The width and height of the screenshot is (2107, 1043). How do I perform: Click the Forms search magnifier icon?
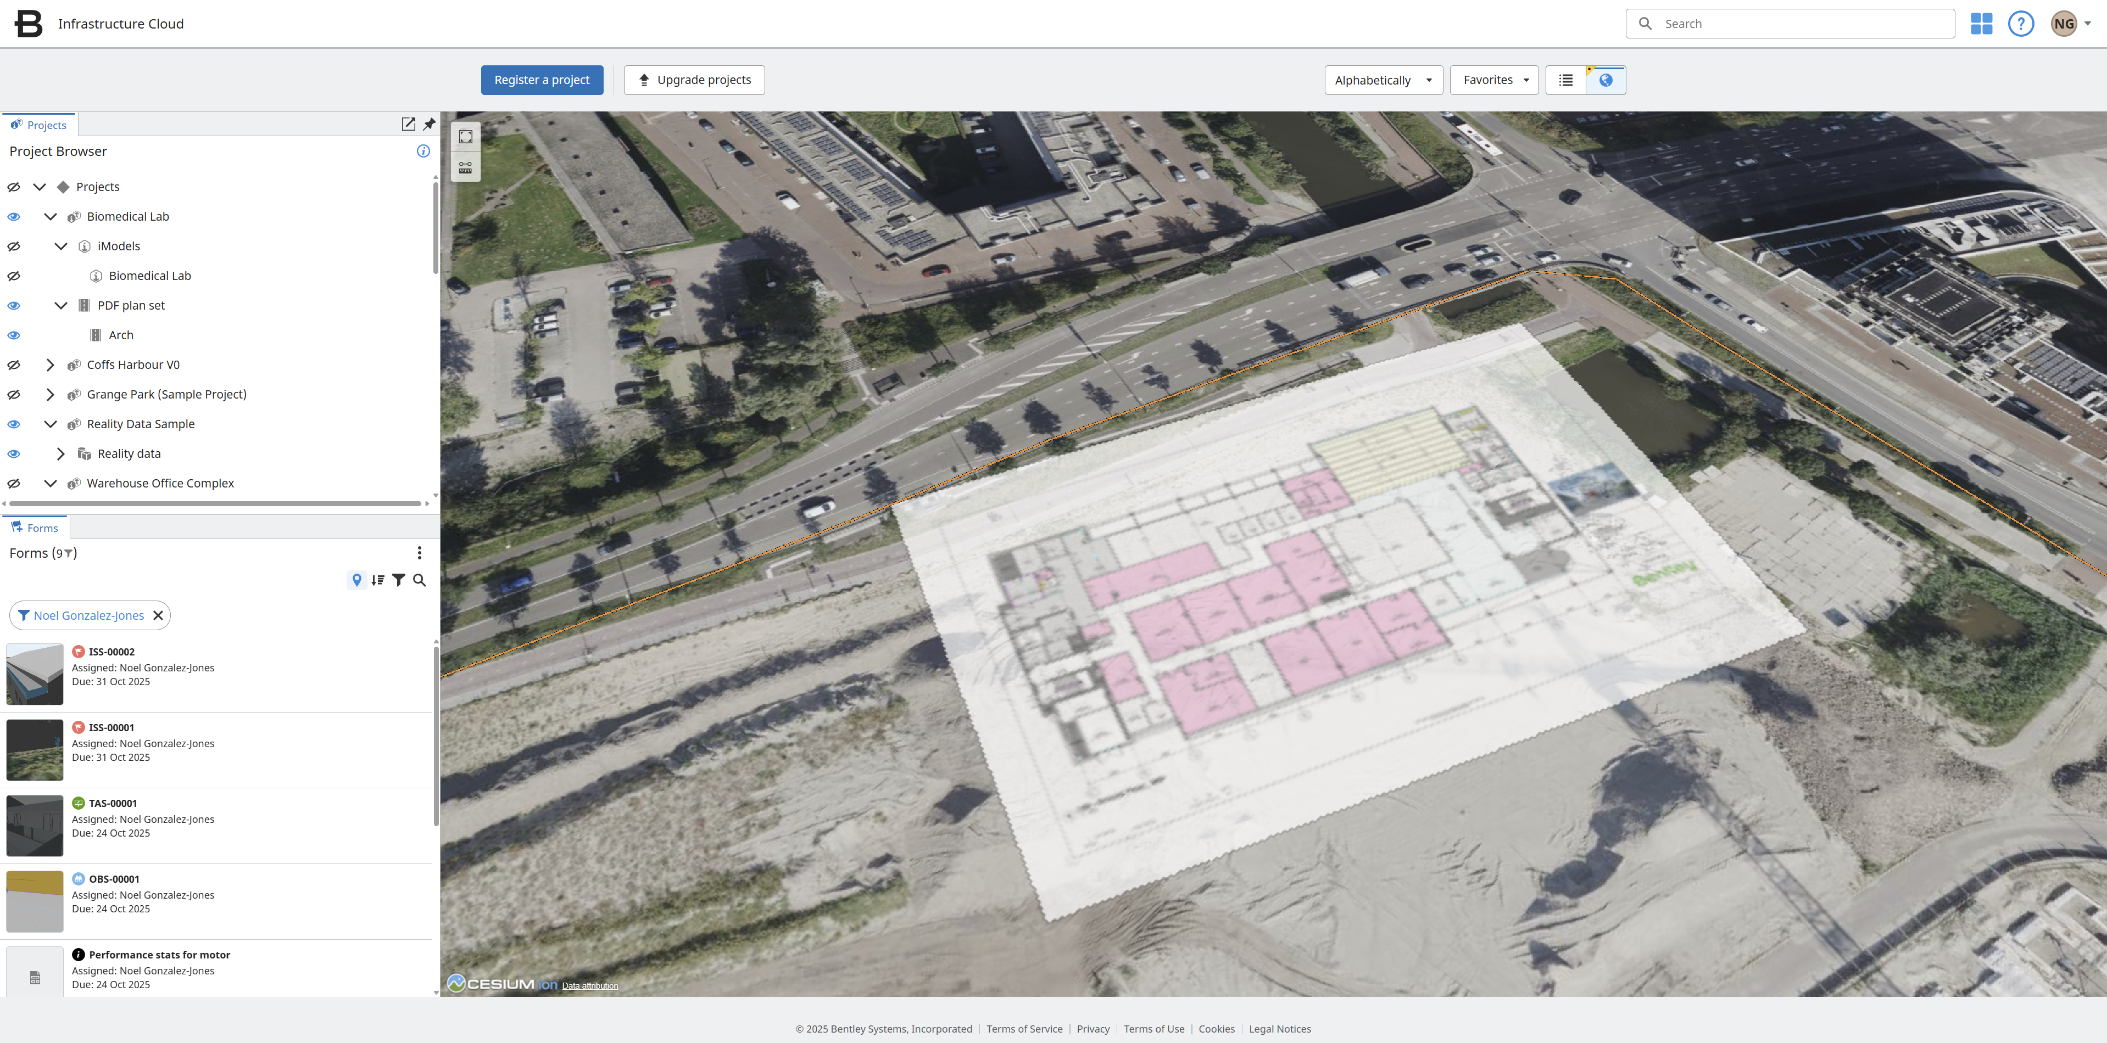click(420, 580)
